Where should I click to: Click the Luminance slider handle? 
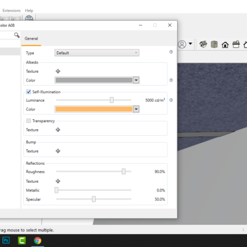(112, 100)
